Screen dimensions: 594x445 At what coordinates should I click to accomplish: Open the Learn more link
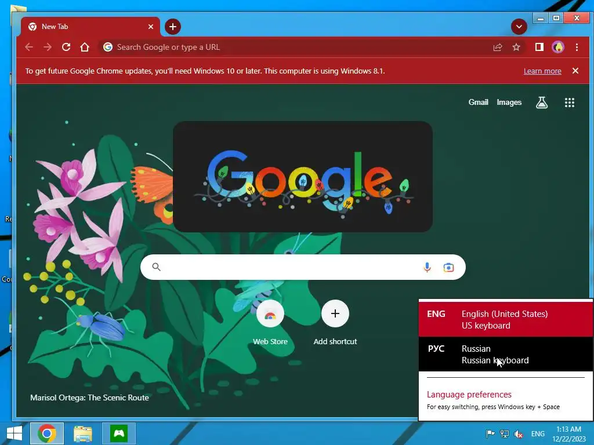(542, 71)
